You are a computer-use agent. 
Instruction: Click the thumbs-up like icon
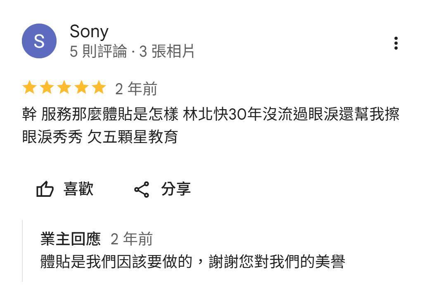[x=45, y=190]
